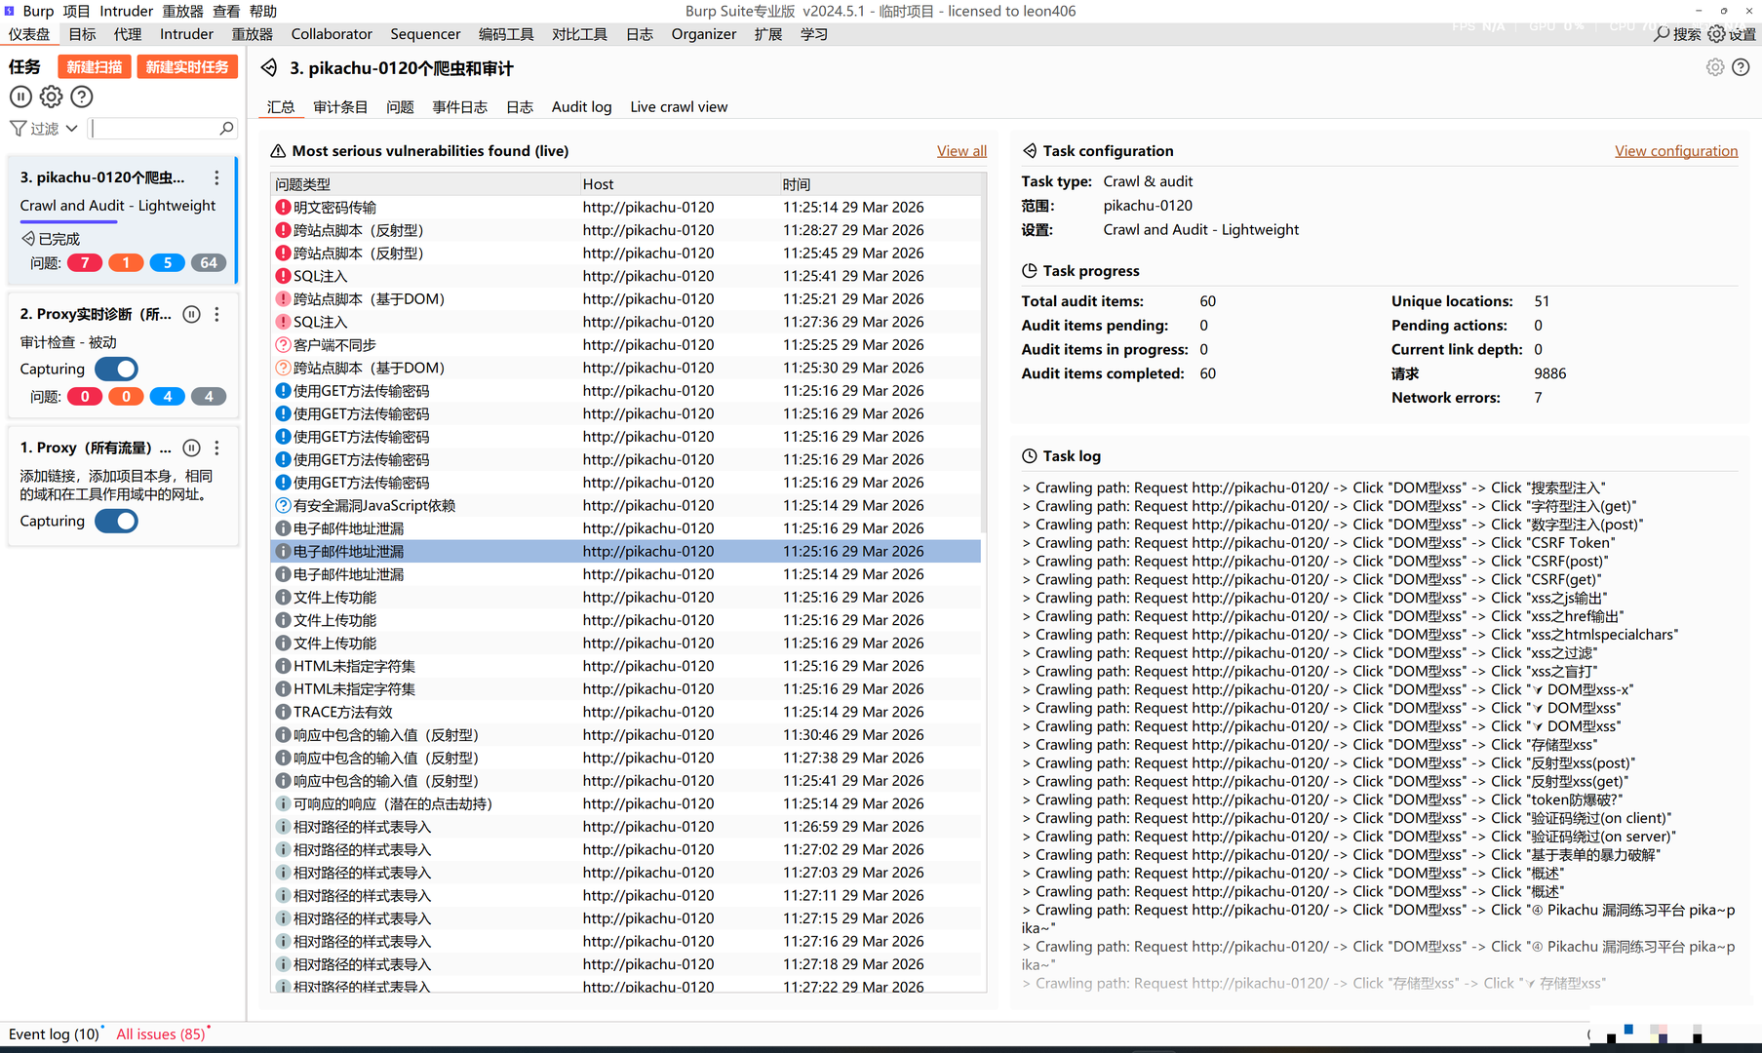Pause the task 2 Proxy实时诊断 task
The width and height of the screenshot is (1762, 1053).
tap(192, 314)
